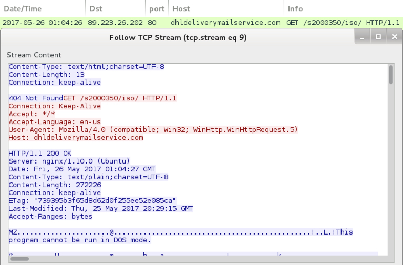The height and width of the screenshot is (265, 403).
Task: Click the Server: nginx/1.10.0 (Ubuntu) line
Action: (x=69, y=161)
